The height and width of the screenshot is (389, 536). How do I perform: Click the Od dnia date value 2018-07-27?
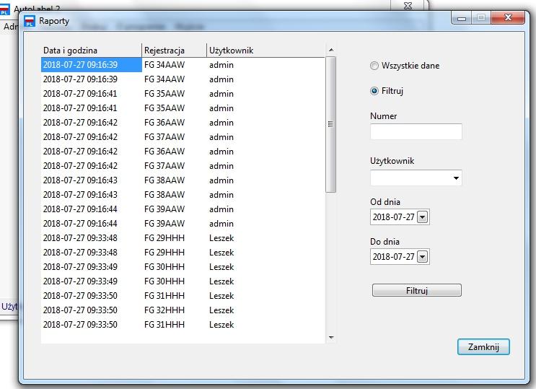pyautogui.click(x=393, y=217)
